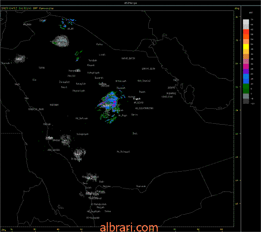This screenshot has width=261, height=232.
Task: Click the magenta band in the color legend
Action: pyautogui.click(x=246, y=66)
